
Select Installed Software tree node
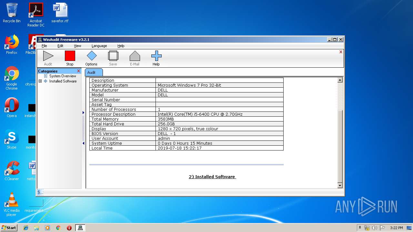(63, 81)
